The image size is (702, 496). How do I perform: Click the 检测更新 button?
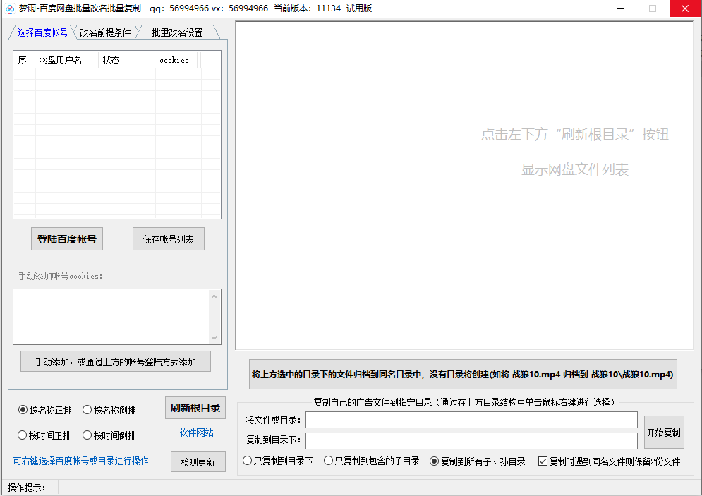pyautogui.click(x=198, y=462)
